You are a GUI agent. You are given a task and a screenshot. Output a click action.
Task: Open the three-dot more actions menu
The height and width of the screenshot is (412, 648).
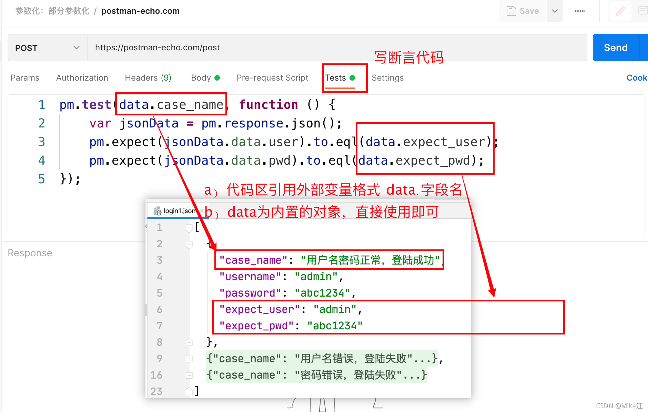pyautogui.click(x=580, y=11)
